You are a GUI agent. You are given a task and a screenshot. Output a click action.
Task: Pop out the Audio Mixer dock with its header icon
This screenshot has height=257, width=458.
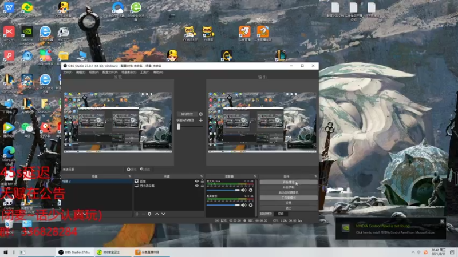pos(255,176)
